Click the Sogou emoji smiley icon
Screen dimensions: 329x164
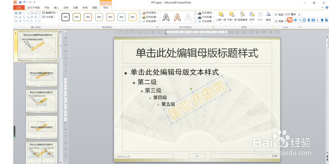[x=304, y=20]
